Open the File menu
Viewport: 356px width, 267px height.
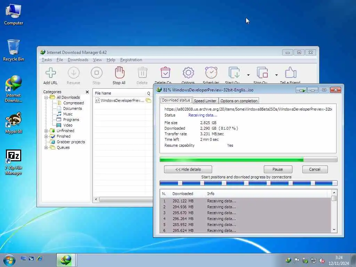tap(60, 60)
